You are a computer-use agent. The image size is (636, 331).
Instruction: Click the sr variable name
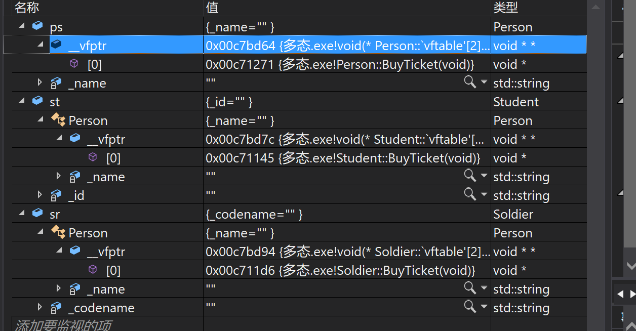tap(55, 214)
